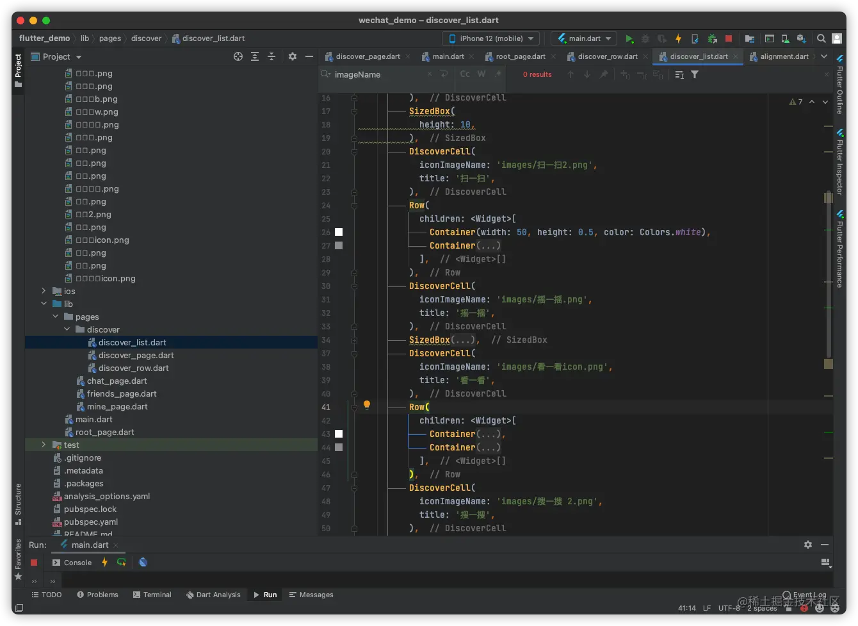This screenshot has height=626, width=858.
Task: Open chat_page.dart in project tree
Action: 117,381
